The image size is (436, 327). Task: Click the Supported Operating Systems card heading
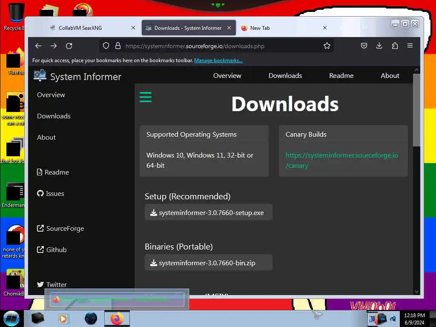191,135
